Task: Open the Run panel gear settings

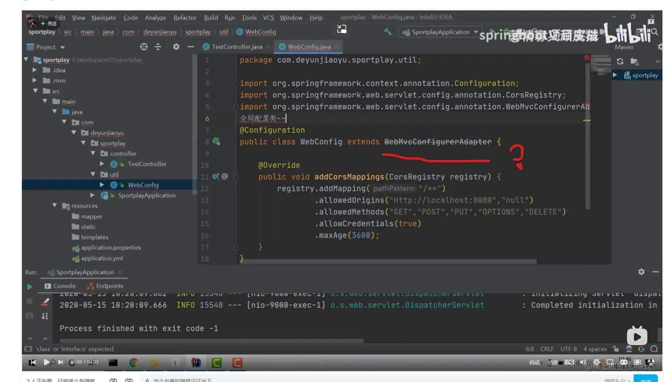Action: (641, 272)
